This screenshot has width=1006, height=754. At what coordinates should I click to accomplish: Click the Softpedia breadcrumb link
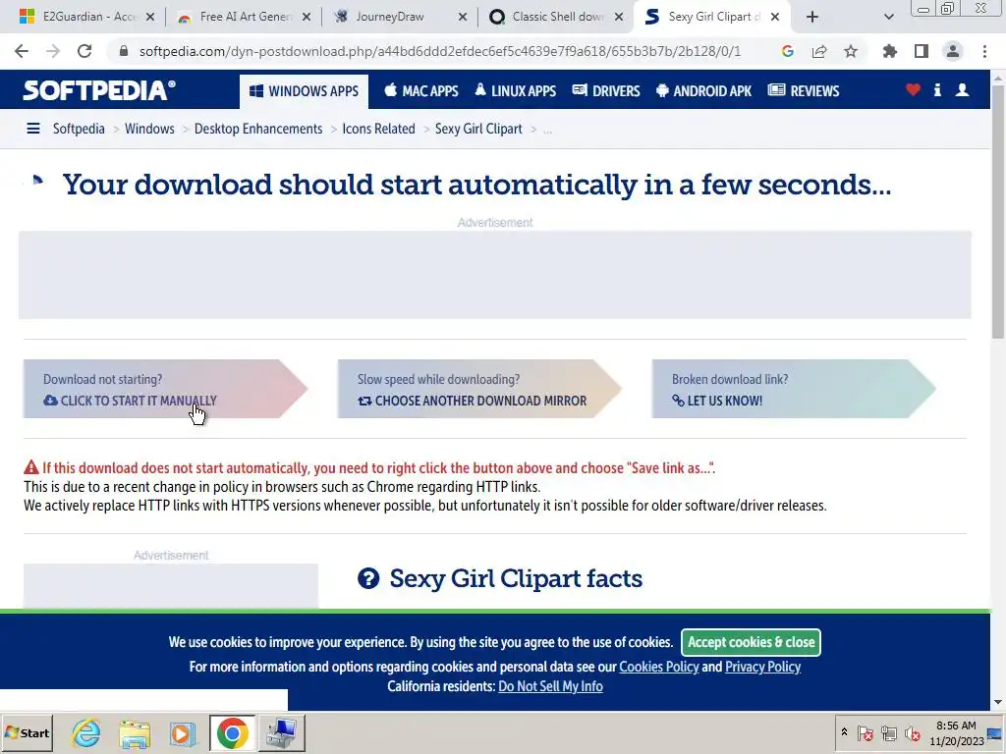tap(79, 129)
